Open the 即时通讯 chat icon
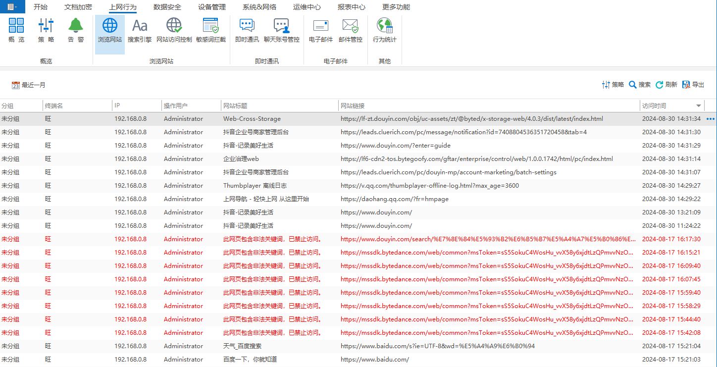717x367 pixels. pyautogui.click(x=247, y=30)
